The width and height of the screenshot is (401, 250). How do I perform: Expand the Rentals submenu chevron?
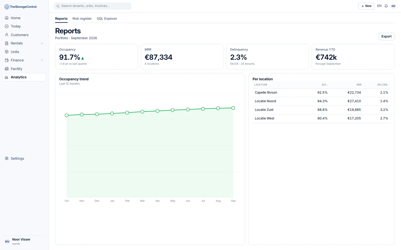click(42, 43)
